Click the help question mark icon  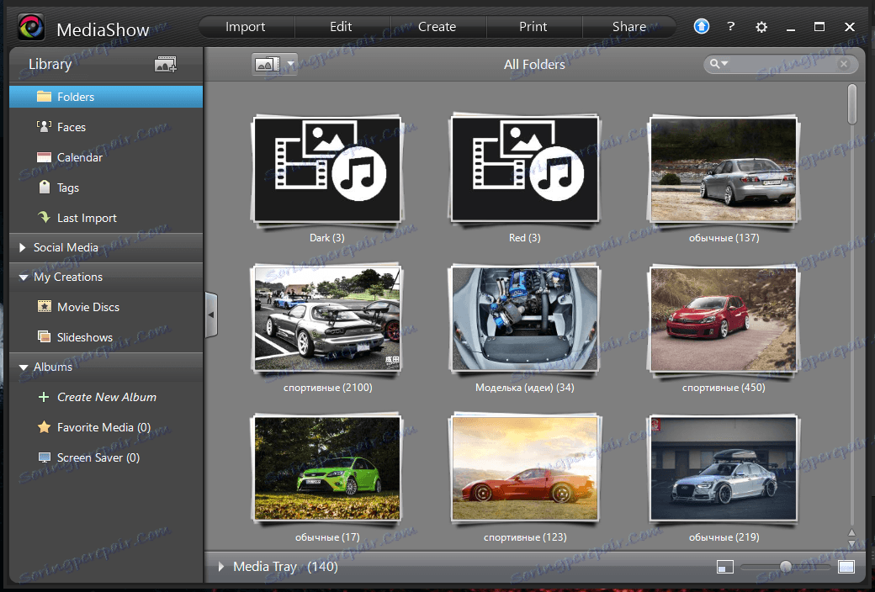[x=730, y=27]
